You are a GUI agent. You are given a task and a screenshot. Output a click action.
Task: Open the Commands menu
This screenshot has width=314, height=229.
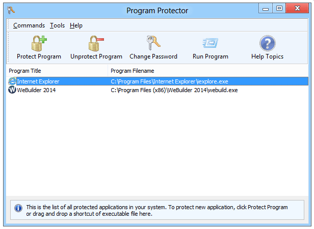click(x=29, y=25)
